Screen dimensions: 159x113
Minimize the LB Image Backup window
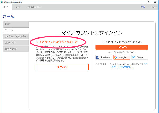point(142,2)
